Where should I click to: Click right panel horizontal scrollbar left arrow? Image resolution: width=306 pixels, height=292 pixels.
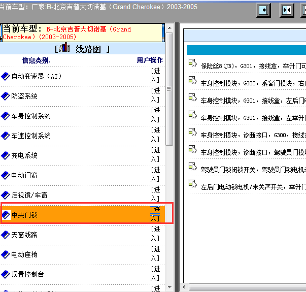pyautogui.click(x=184, y=287)
